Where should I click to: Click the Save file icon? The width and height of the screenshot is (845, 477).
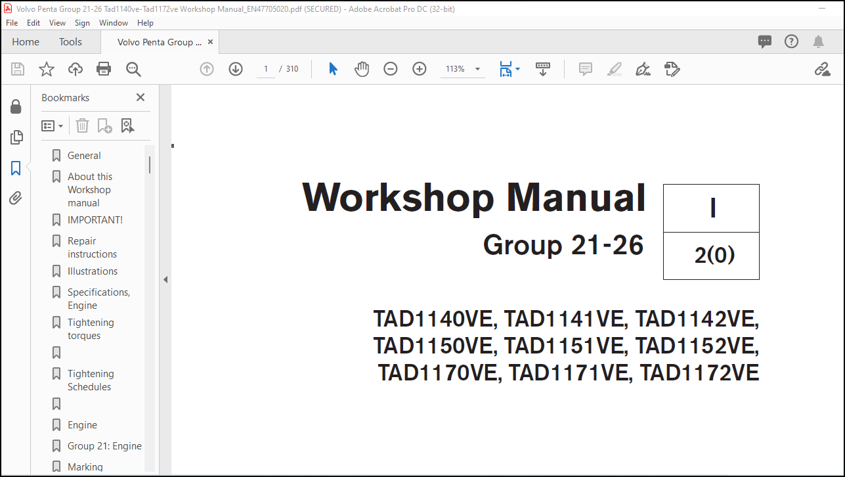[18, 69]
